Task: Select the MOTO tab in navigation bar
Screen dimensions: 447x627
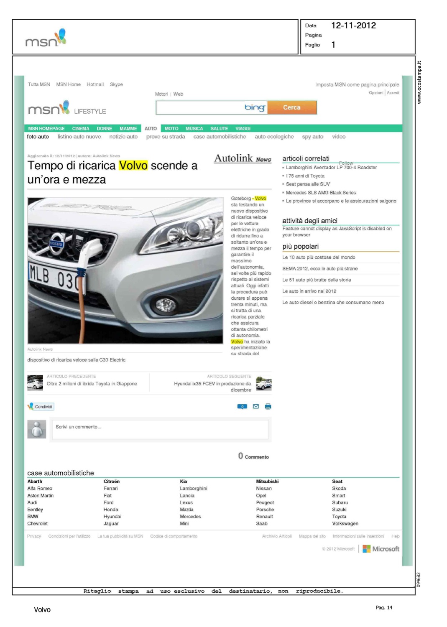Action: (x=171, y=129)
